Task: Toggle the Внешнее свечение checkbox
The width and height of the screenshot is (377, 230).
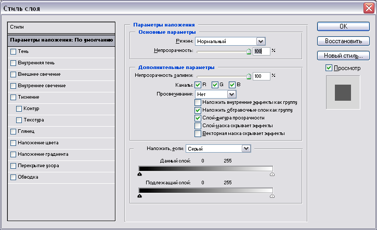Action: tap(13, 74)
